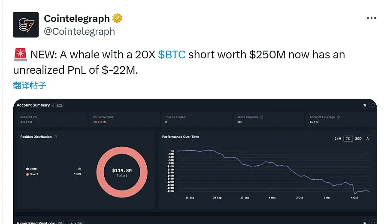Open the Cointelegraph profile avatar
The width and height of the screenshot is (390, 224).
[26, 24]
